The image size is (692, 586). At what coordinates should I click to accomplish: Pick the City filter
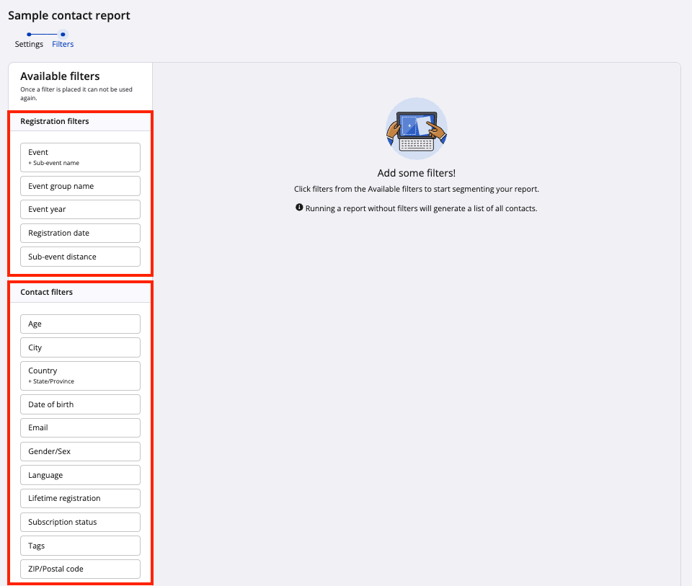(x=80, y=347)
